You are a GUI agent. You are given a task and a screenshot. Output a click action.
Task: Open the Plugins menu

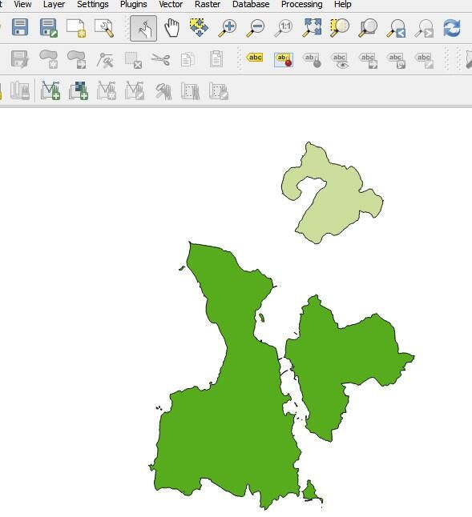134,4
